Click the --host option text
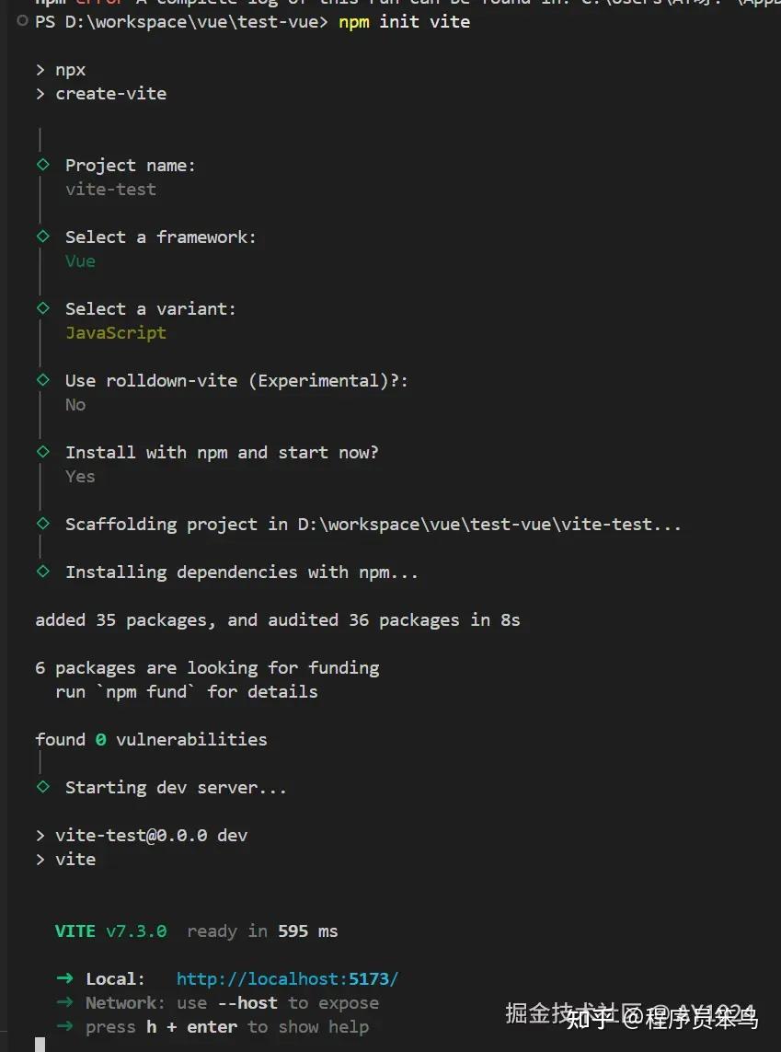The image size is (781, 1052). [x=247, y=1003]
